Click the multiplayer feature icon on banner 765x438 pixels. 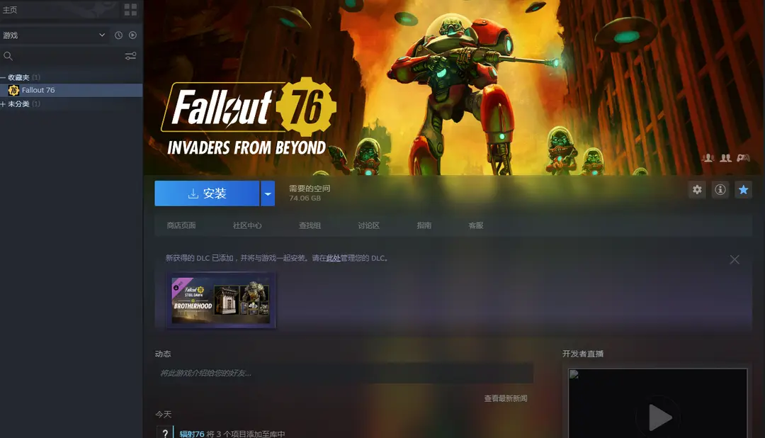coord(725,158)
